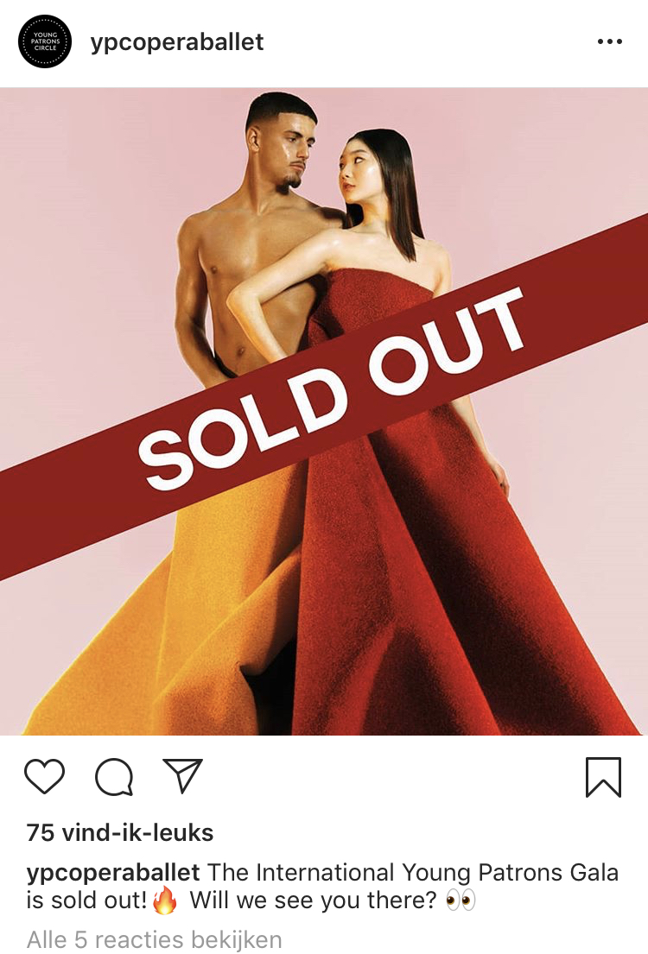Save the post with the bookmark icon
This screenshot has height=954, width=648.
[603, 777]
